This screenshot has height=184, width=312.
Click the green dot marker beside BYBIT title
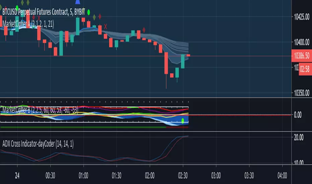(x=89, y=12)
